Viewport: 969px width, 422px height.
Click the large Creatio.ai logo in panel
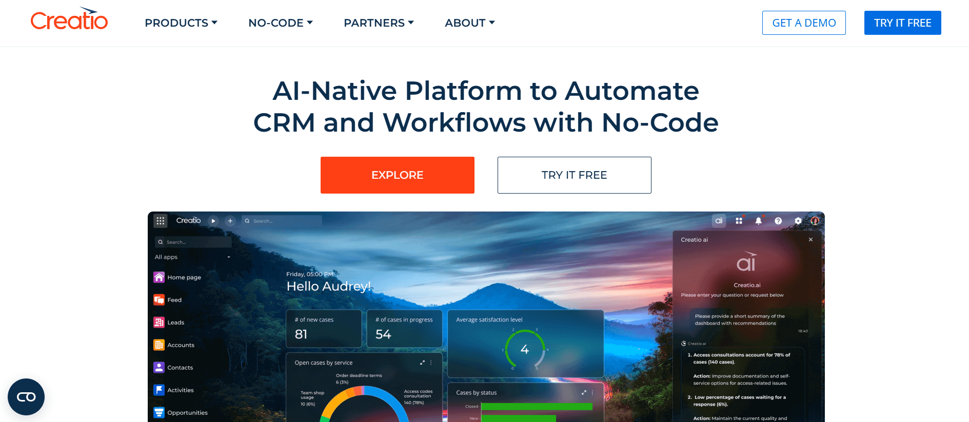[747, 262]
